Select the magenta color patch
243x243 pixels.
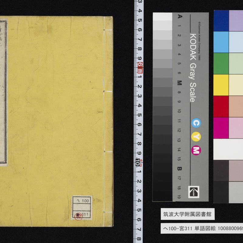(x=221, y=128)
